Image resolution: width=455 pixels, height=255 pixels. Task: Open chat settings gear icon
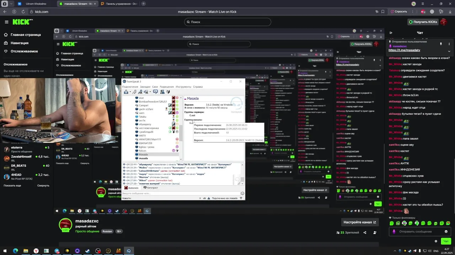click(436, 241)
